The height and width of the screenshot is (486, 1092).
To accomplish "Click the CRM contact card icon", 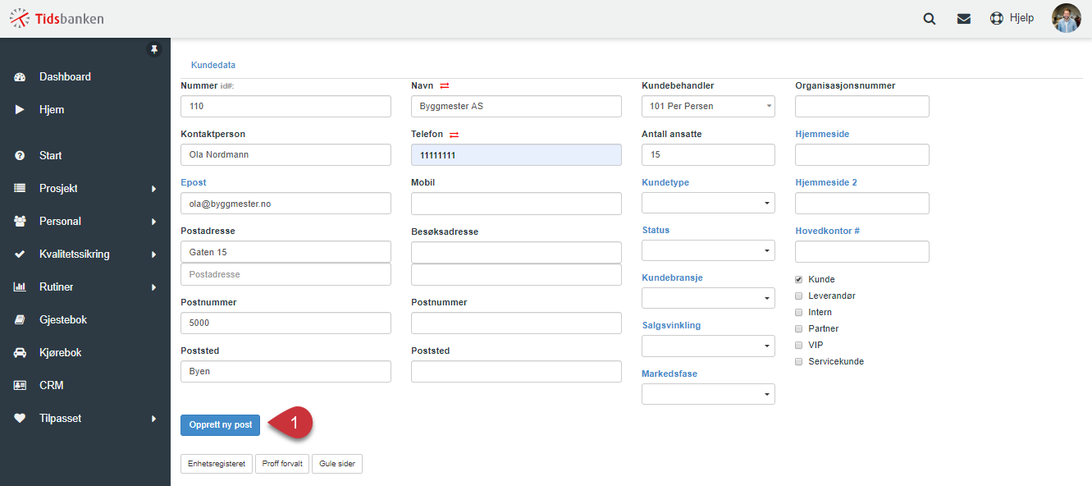I will coord(21,386).
